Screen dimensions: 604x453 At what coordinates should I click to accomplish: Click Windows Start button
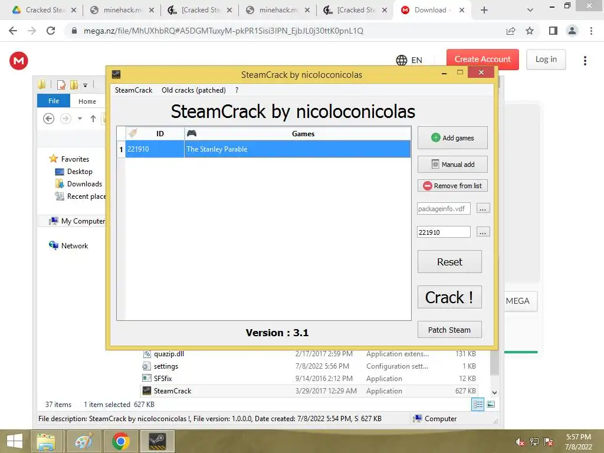click(x=15, y=441)
